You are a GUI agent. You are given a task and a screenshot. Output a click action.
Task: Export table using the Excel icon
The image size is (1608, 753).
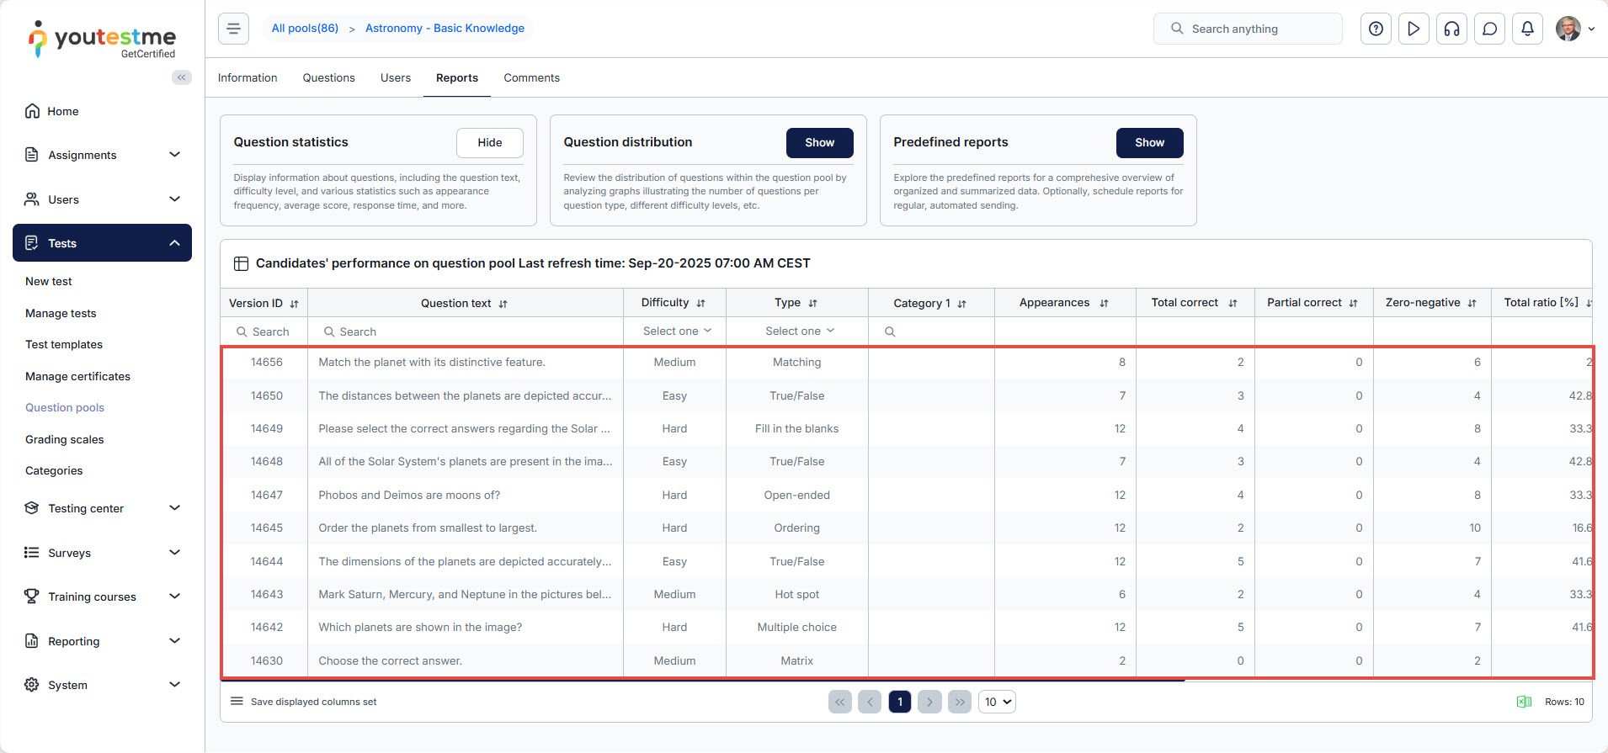[1524, 702]
